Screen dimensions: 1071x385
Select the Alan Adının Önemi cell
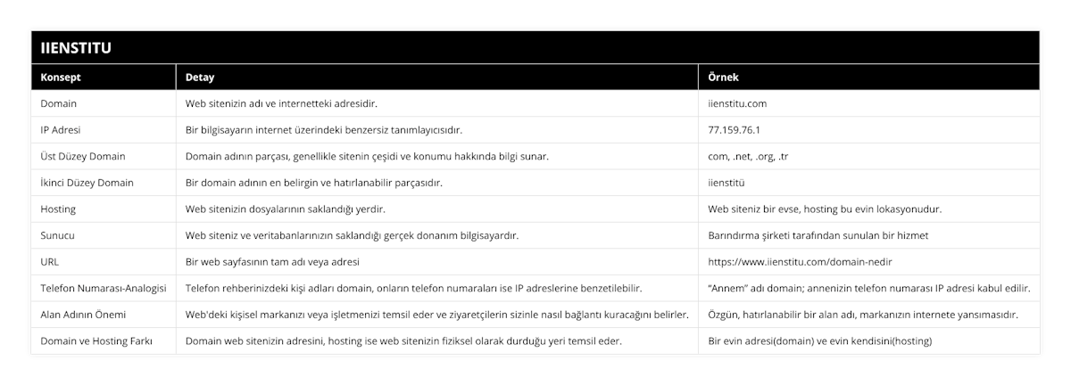(x=83, y=315)
